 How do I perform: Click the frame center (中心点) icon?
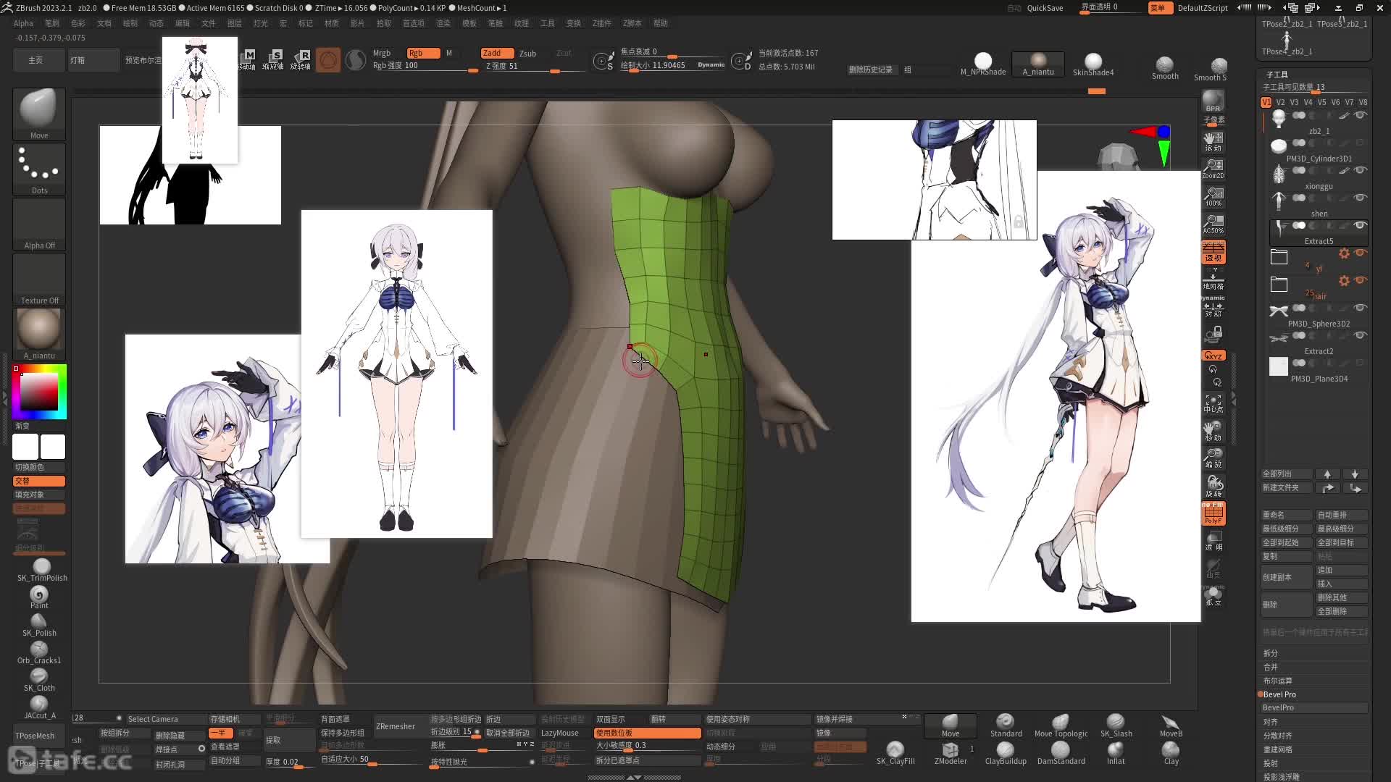(x=1214, y=403)
